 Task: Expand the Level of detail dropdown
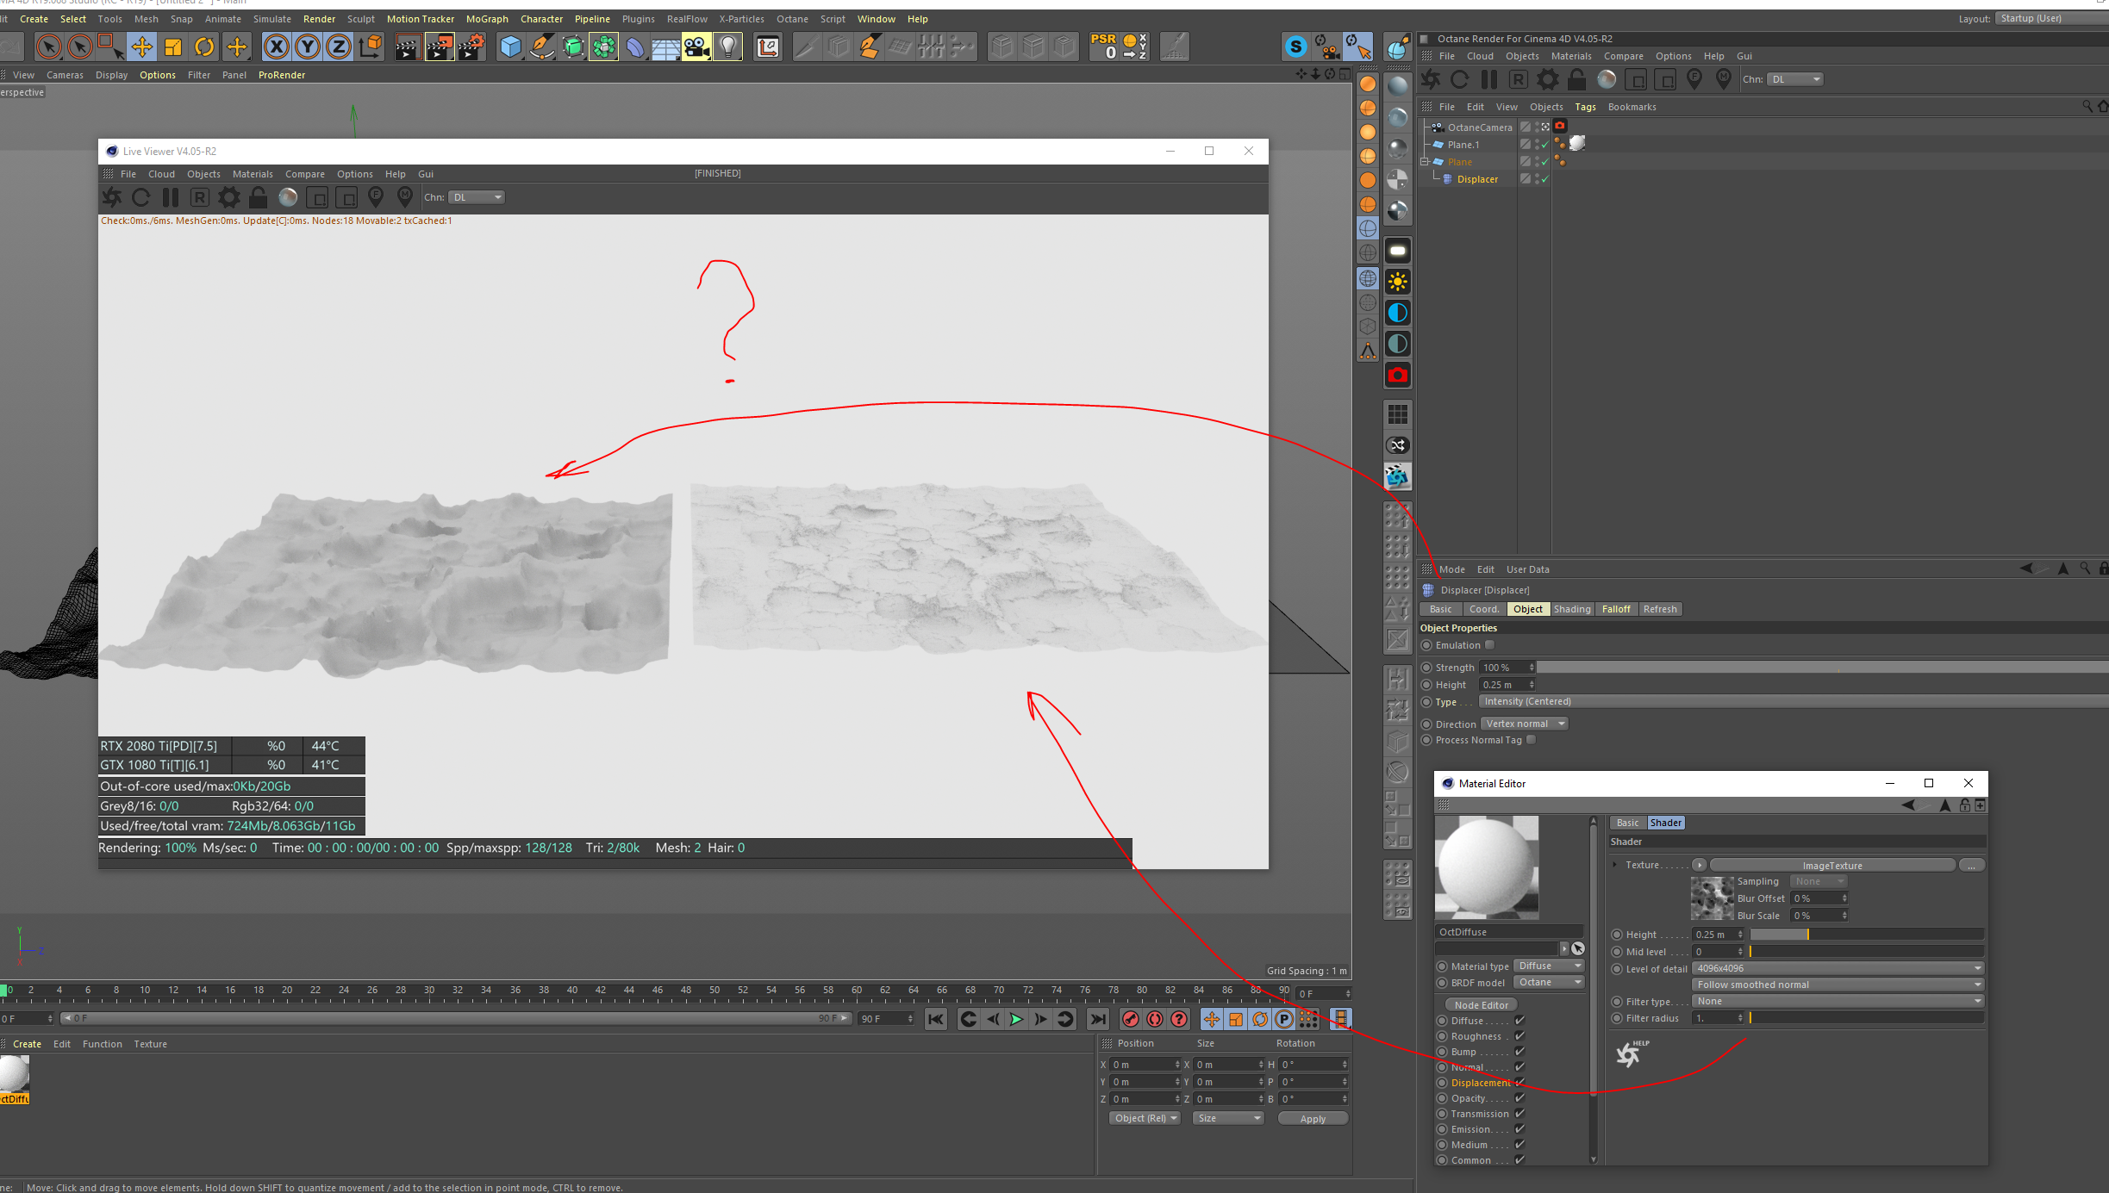point(1838,968)
